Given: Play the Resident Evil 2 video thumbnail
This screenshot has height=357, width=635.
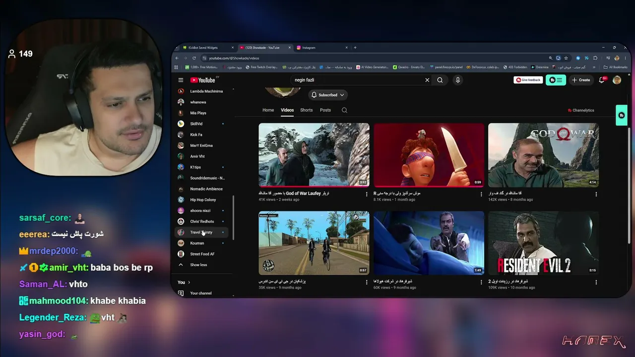Looking at the screenshot, I should pyautogui.click(x=543, y=243).
